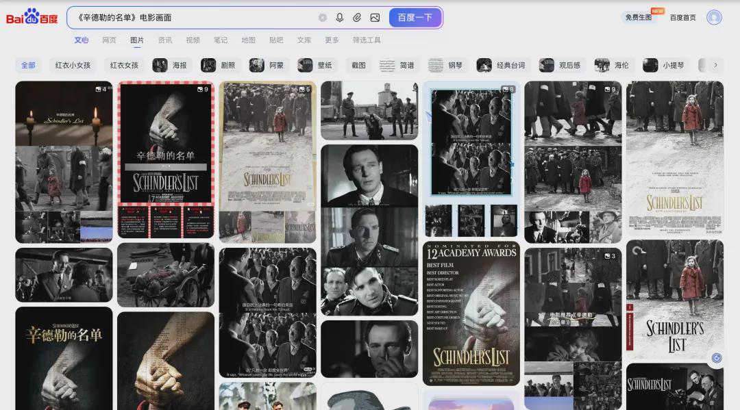This screenshot has width=740, height=410.
Task: Select the 全部 filter chip
Action: 28,65
